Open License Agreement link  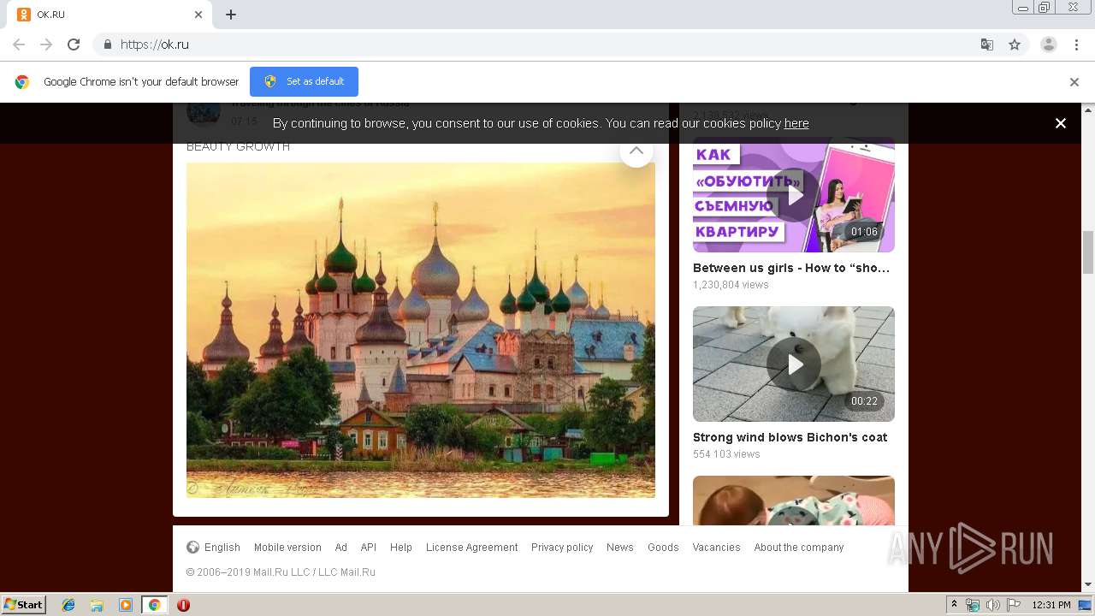[472, 548]
